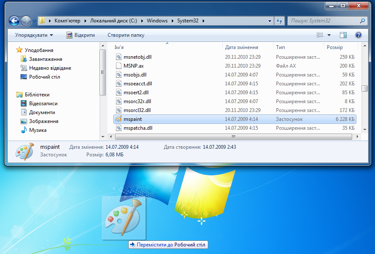
Task: Expand arrow after System32 breadcrumb
Action: click(x=204, y=21)
